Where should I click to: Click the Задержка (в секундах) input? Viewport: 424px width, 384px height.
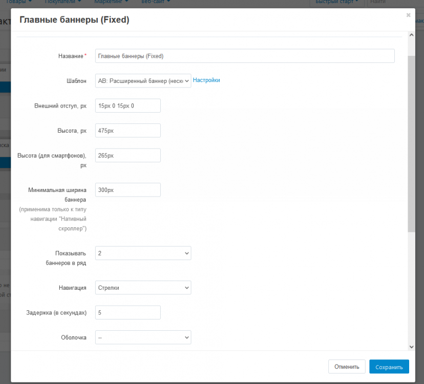[128, 312]
